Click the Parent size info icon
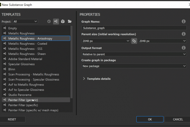The width and height of the screenshot is (190, 127). point(184,34)
